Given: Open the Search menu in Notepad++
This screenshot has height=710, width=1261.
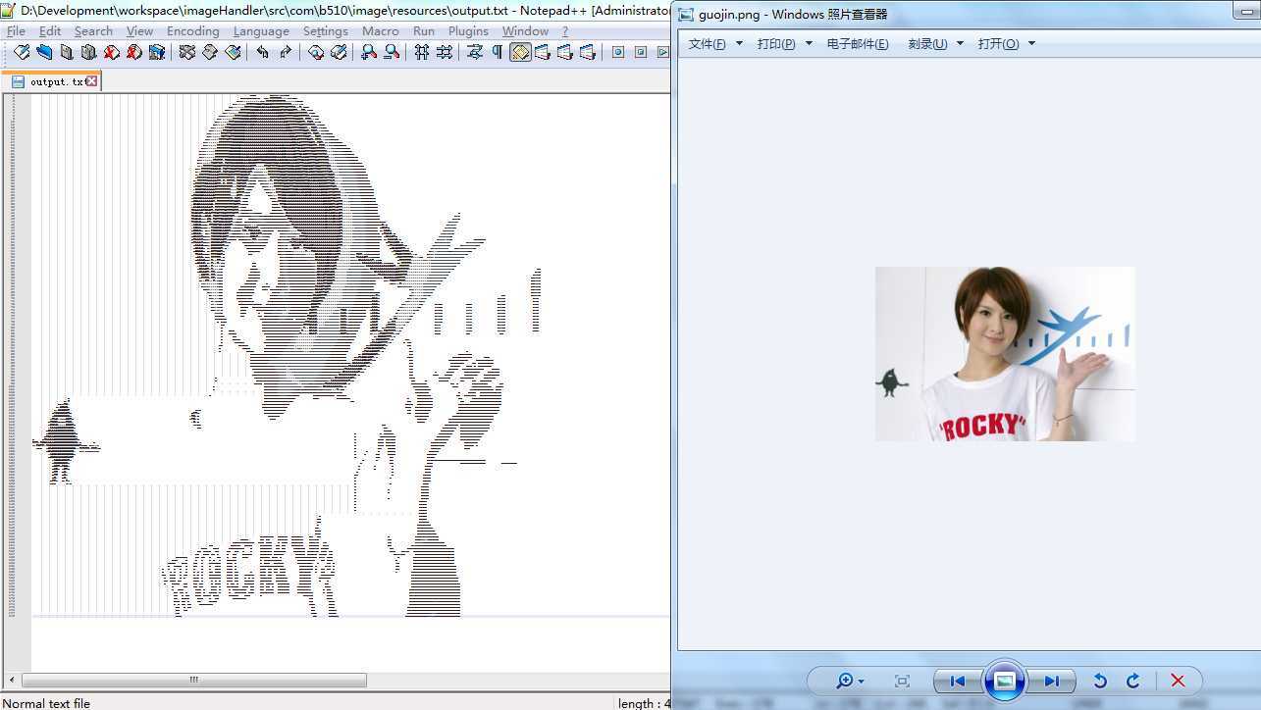Looking at the screenshot, I should click(93, 31).
